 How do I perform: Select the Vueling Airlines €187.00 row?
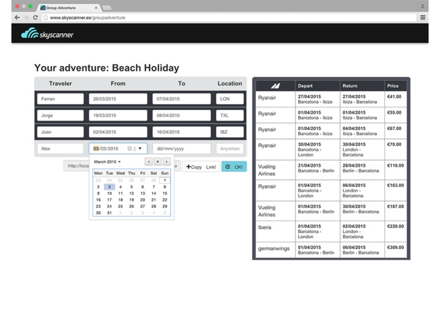(331, 211)
